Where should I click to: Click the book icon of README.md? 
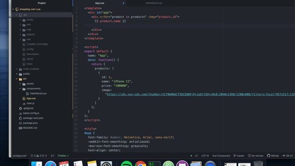point(20,128)
